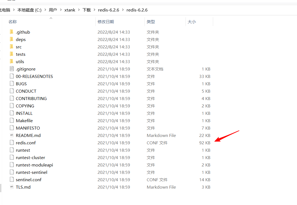
Task: Select the Makefile entry
Action: 24,121
